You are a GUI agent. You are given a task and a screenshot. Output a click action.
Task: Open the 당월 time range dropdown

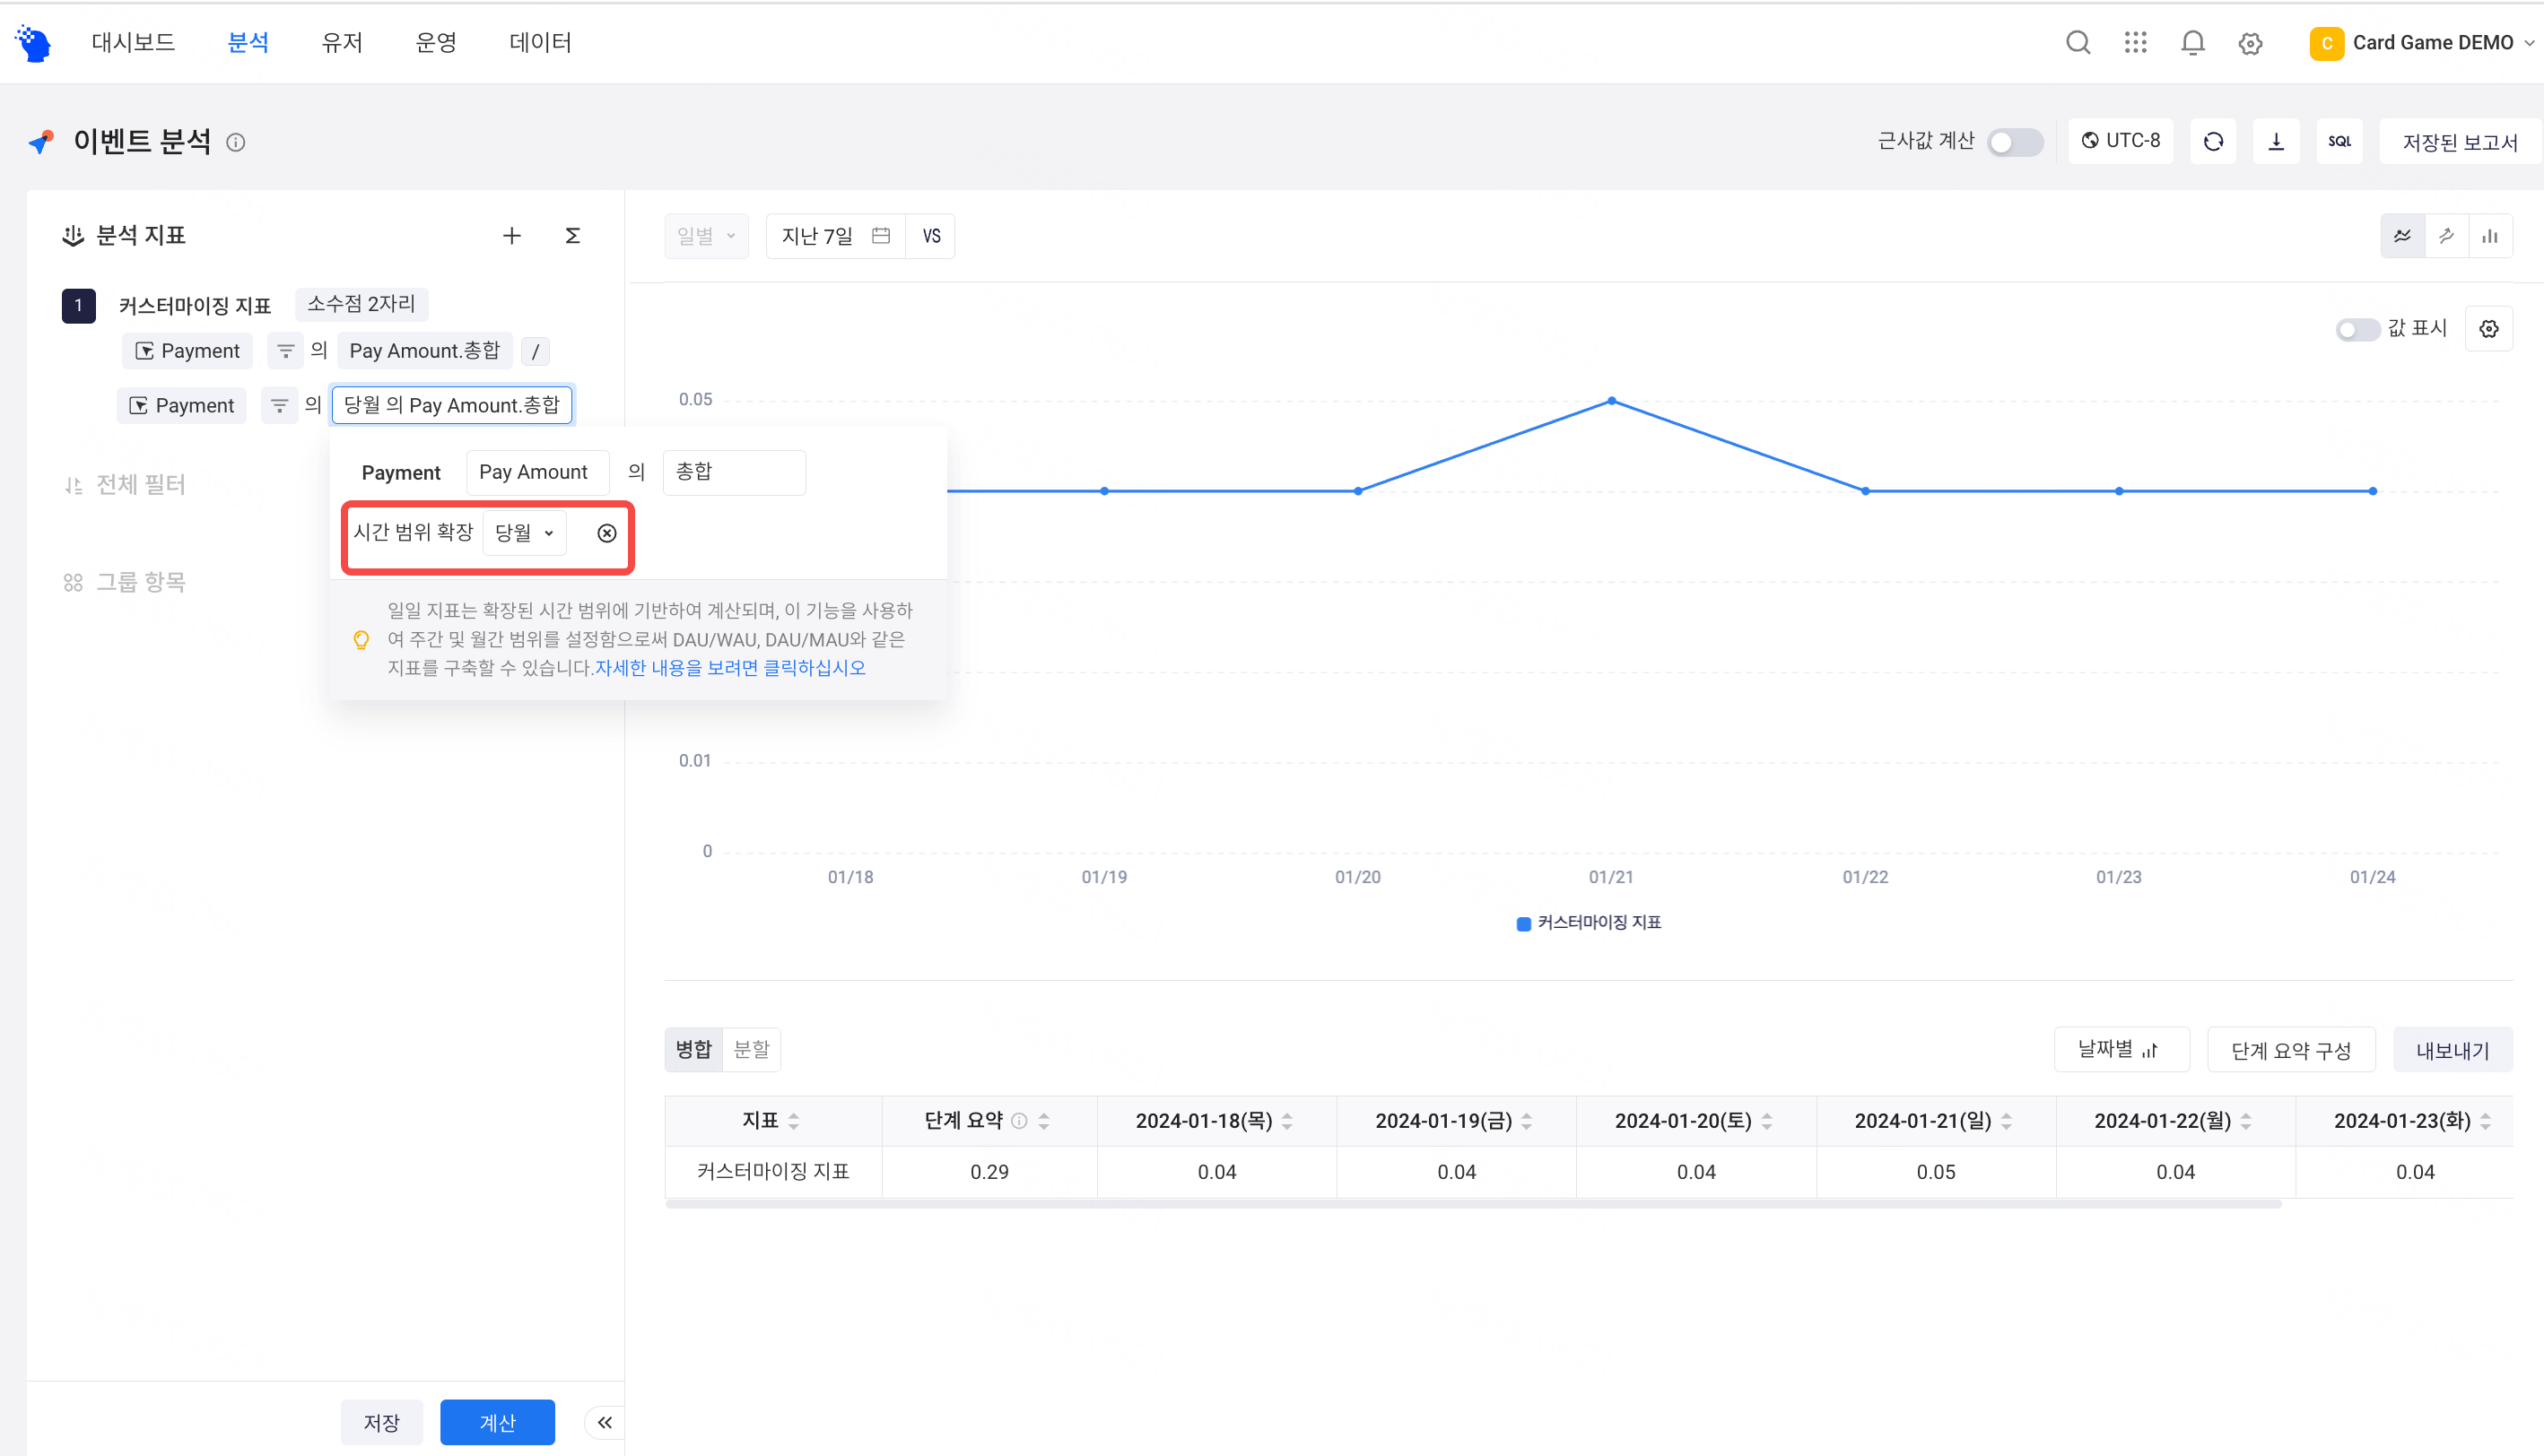click(524, 533)
